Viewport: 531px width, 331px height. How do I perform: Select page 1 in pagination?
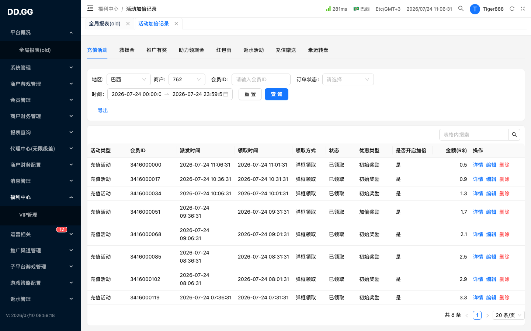(477, 315)
